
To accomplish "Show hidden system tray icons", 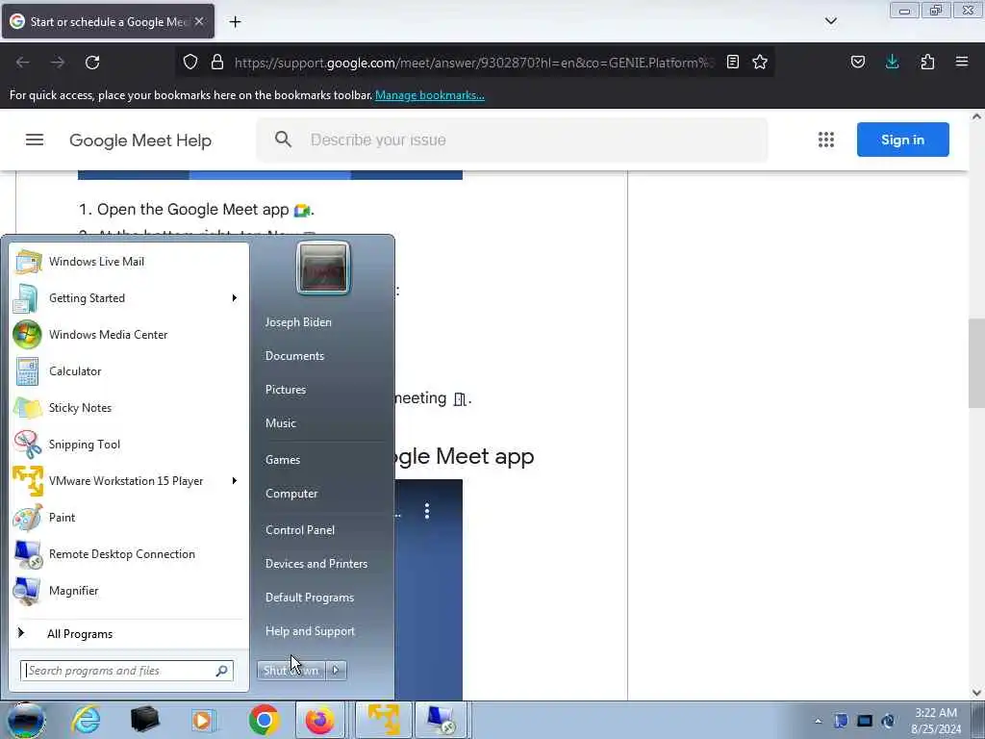I will 818,721.
